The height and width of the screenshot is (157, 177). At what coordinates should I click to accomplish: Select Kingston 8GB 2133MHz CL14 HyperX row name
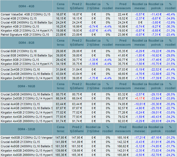point(27,64)
